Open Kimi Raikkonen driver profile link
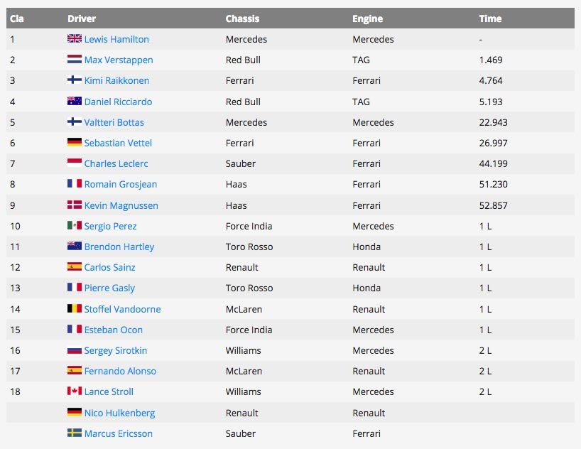The width and height of the screenshot is (581, 449). click(116, 80)
